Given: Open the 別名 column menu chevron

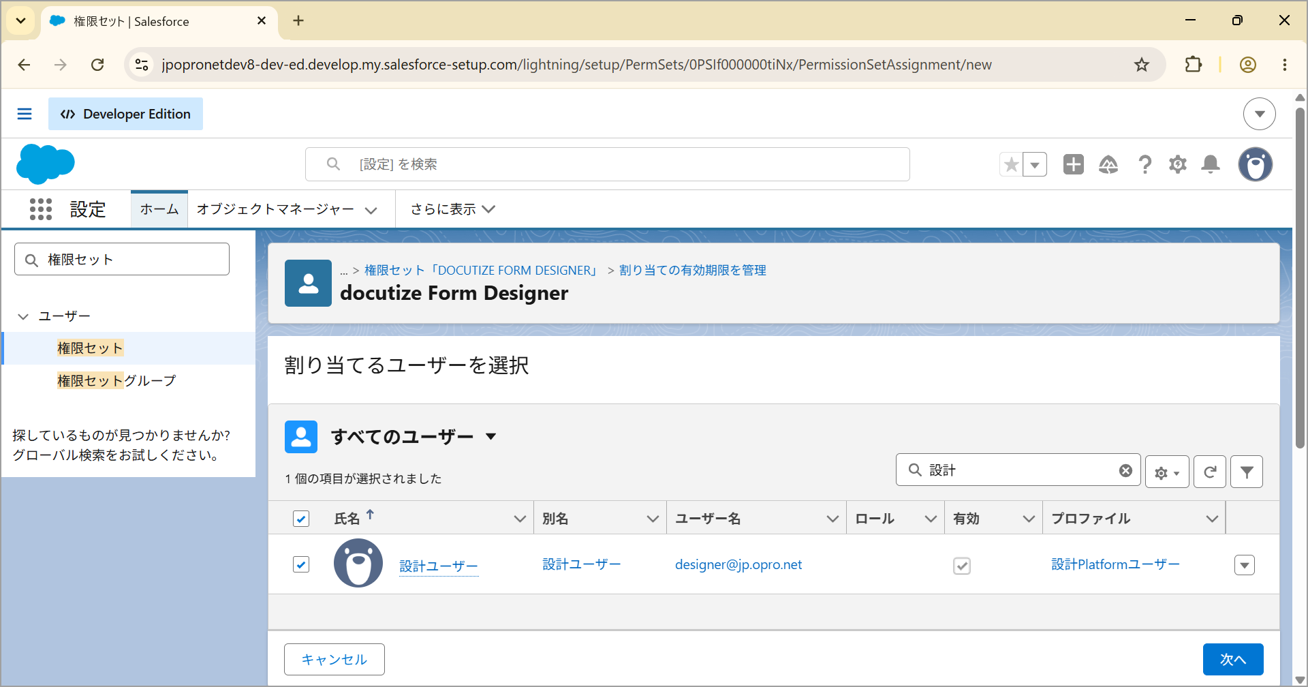Looking at the screenshot, I should pyautogui.click(x=653, y=519).
